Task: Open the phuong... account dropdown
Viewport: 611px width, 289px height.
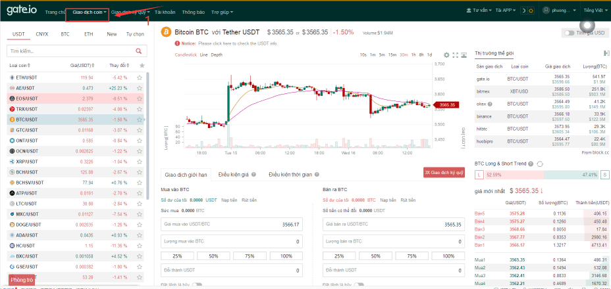Action: pyautogui.click(x=565, y=11)
